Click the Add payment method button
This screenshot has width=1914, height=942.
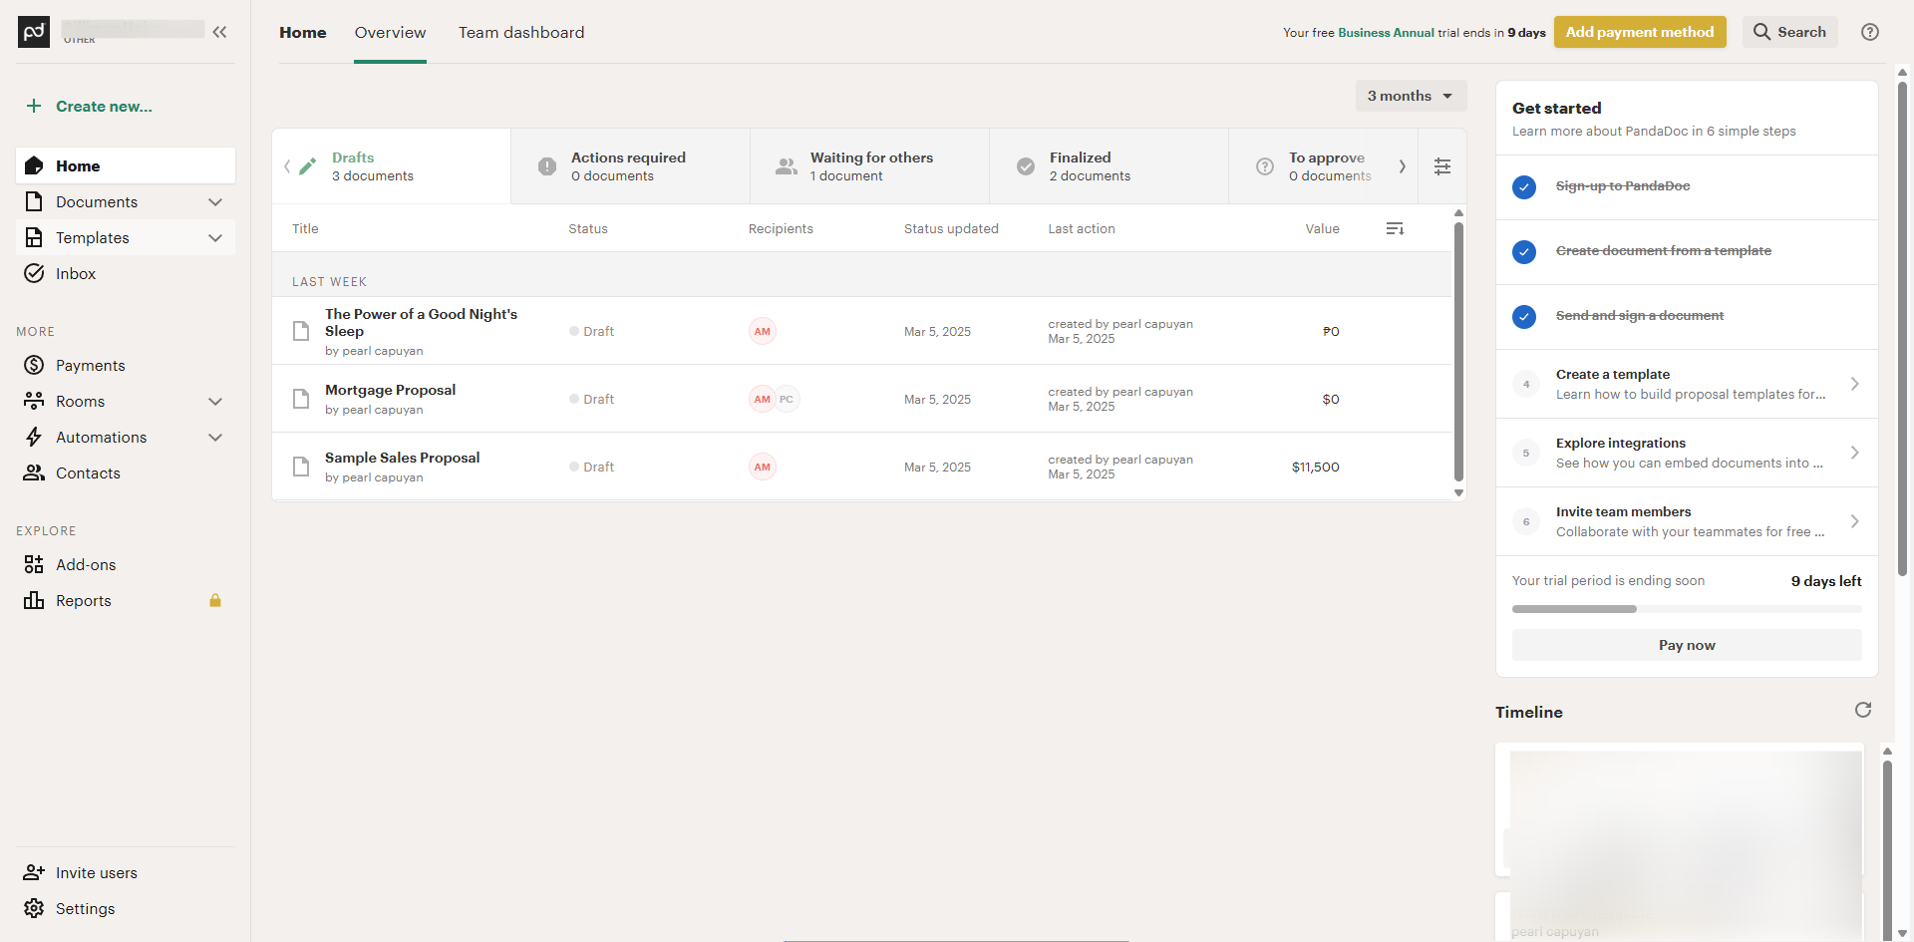(x=1640, y=32)
